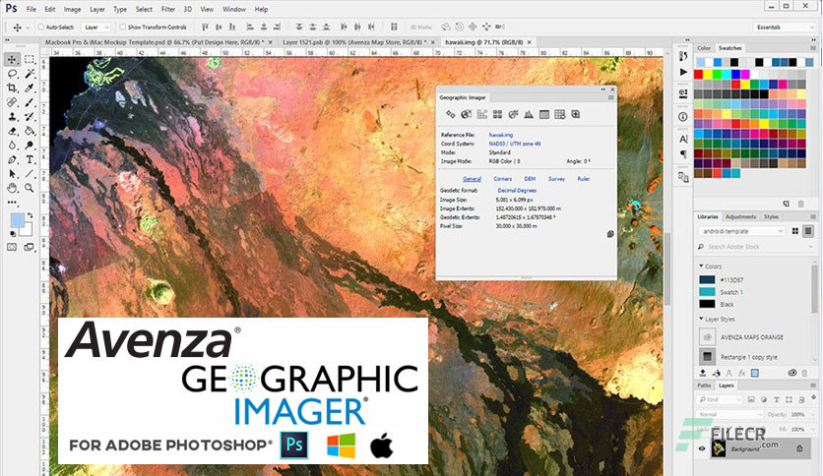Viewport: 823px width, 476px height.
Task: Select the Pen tool
Action: pyautogui.click(x=12, y=159)
